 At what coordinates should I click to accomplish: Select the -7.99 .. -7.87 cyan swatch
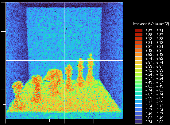click(138, 98)
